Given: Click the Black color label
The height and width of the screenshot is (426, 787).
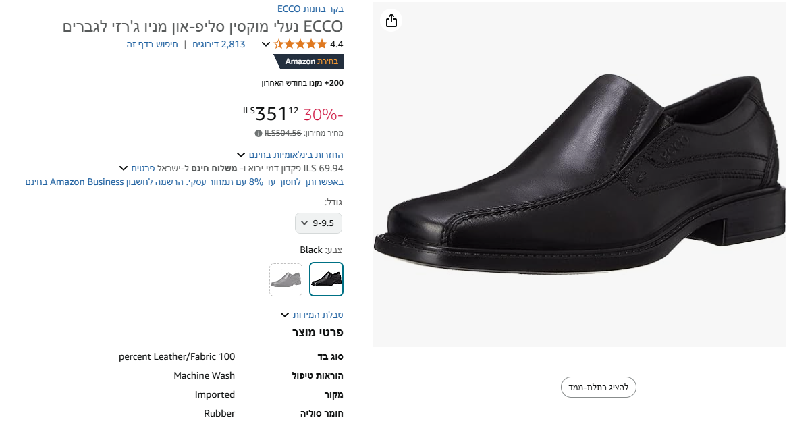Looking at the screenshot, I should point(311,249).
